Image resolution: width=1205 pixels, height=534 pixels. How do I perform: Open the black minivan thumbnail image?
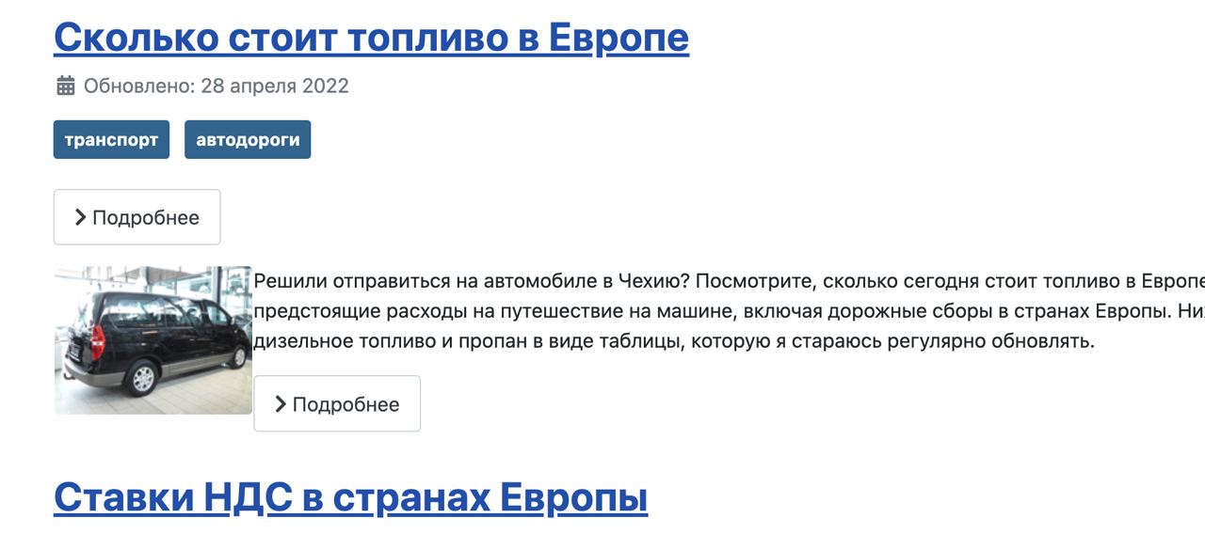tap(153, 340)
